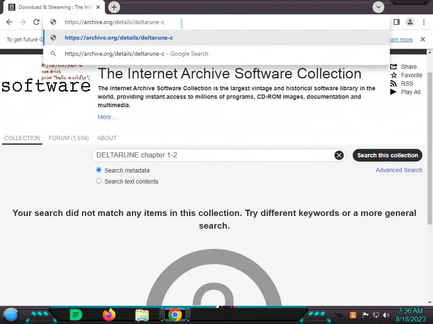Screen dimensions: 433x324
Task: Click the network tray icon
Action: click(376, 315)
